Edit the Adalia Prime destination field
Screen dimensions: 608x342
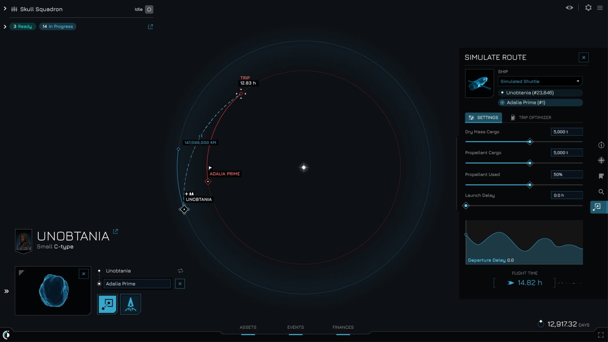pyautogui.click(x=137, y=284)
